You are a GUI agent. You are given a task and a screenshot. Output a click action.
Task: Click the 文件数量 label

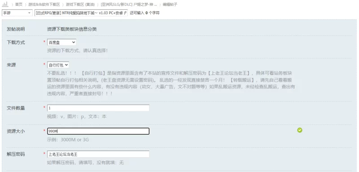click(x=16, y=108)
